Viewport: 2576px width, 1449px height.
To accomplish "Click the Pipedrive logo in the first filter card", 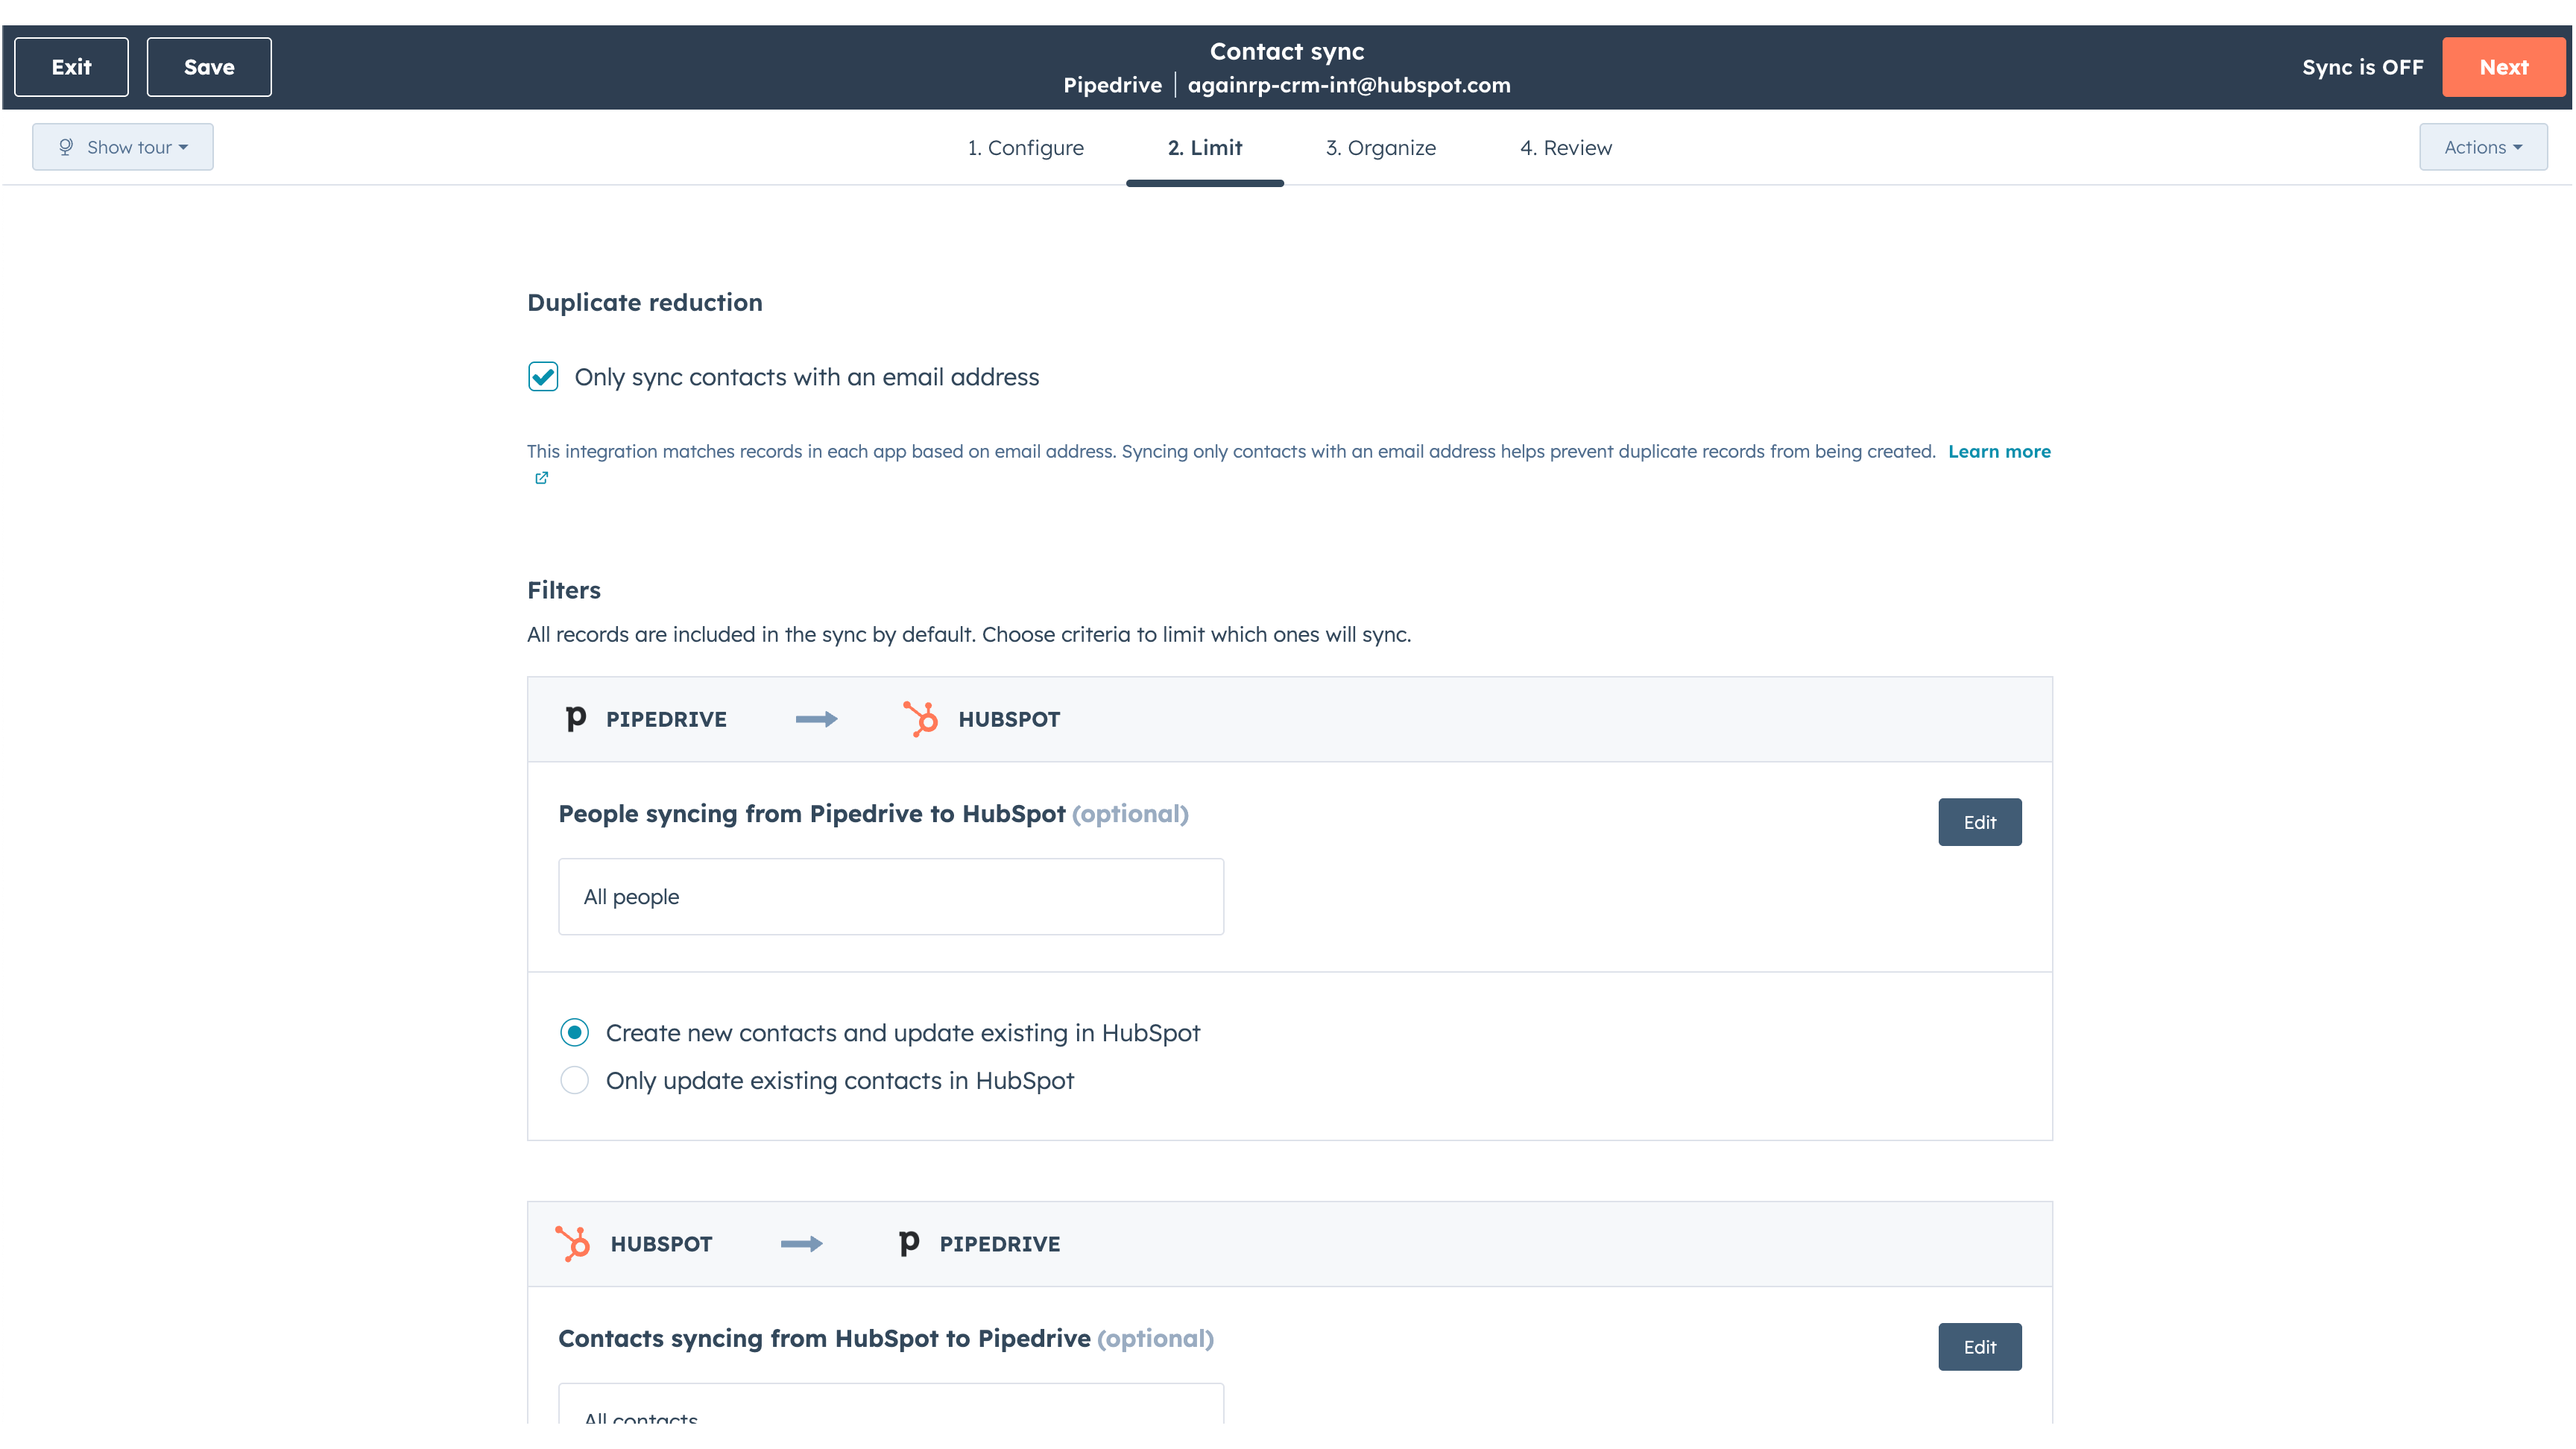I will tap(575, 718).
